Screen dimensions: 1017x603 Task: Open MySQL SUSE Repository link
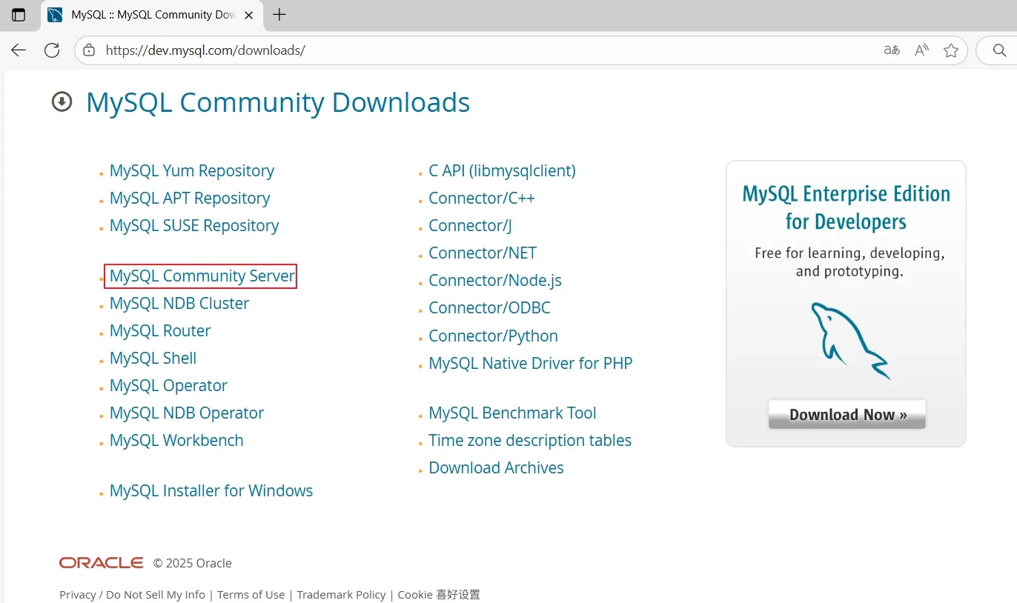click(x=194, y=225)
